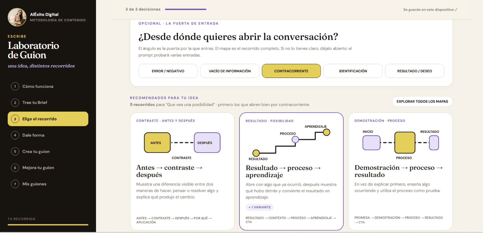
Task: Select the Antes → contraste → después card
Action: 182,171
